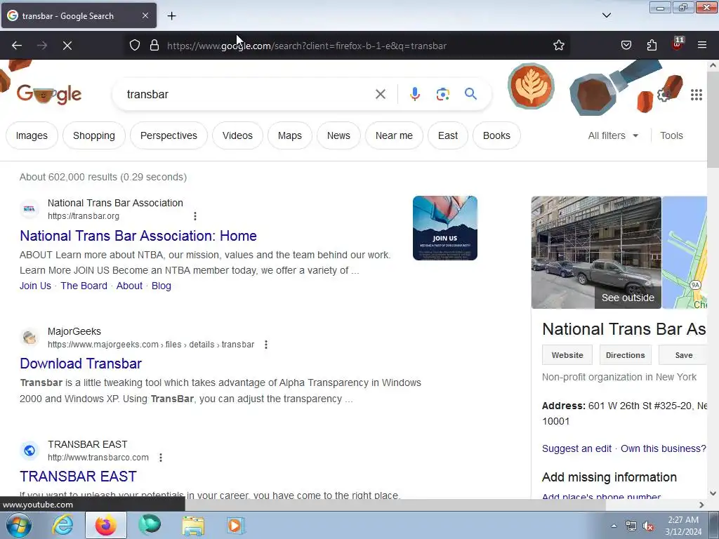This screenshot has height=539, width=719.
Task: Click the muted volume tray icon
Action: tap(648, 526)
